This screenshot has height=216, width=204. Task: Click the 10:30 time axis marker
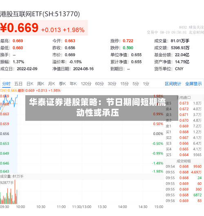[41, 207]
